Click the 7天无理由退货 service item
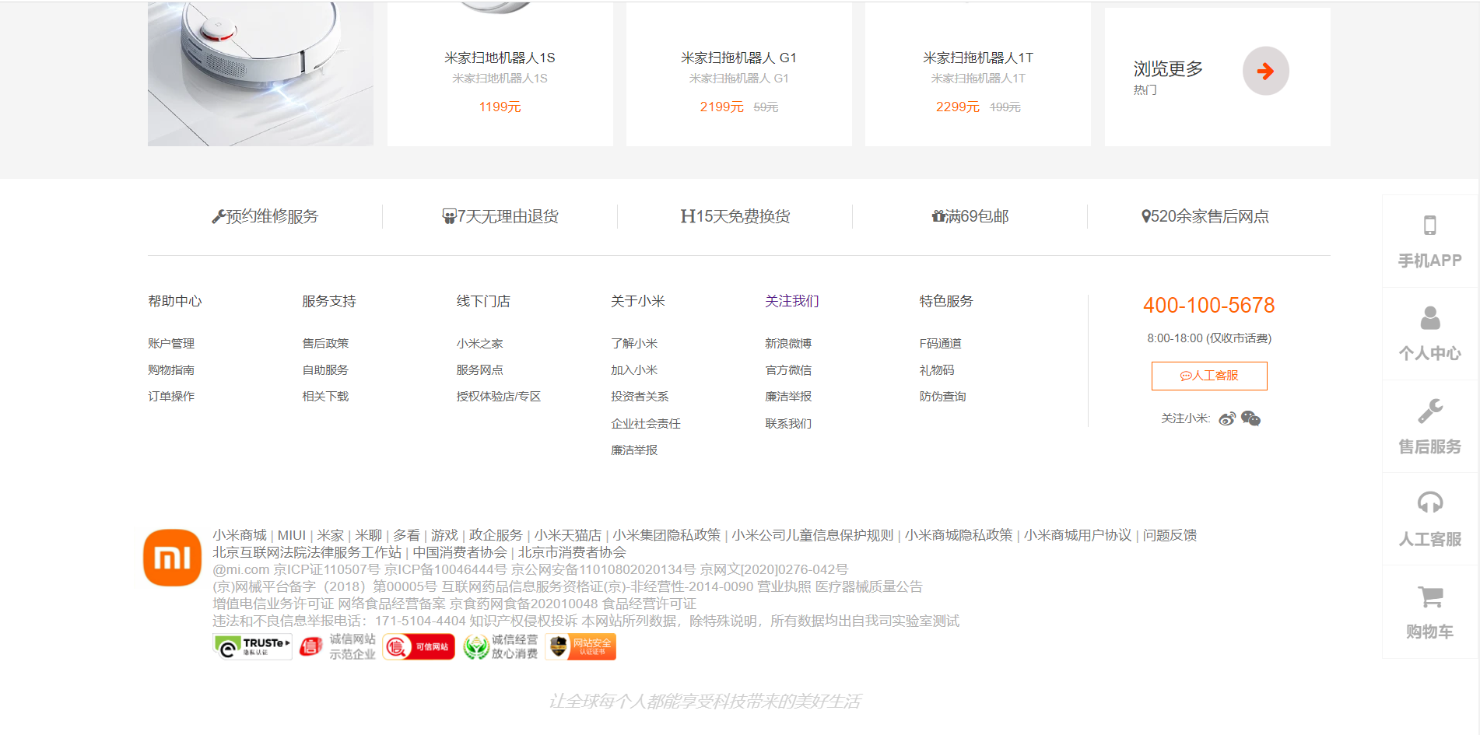 point(500,216)
